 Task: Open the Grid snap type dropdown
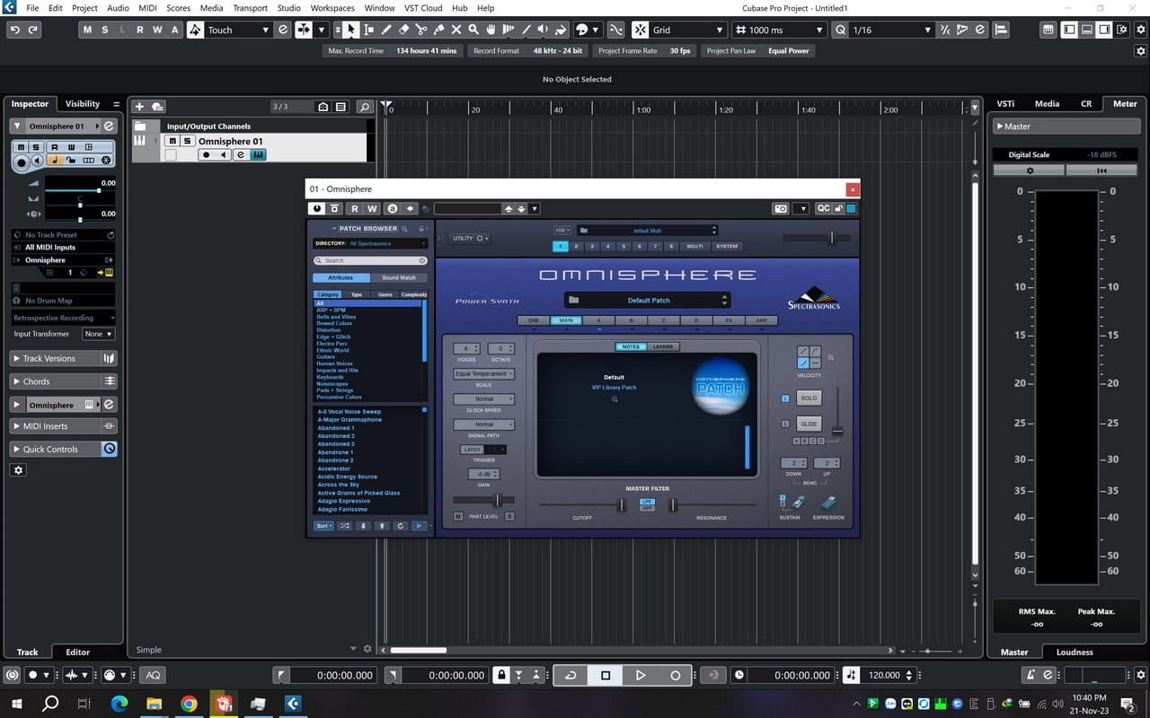(x=688, y=30)
